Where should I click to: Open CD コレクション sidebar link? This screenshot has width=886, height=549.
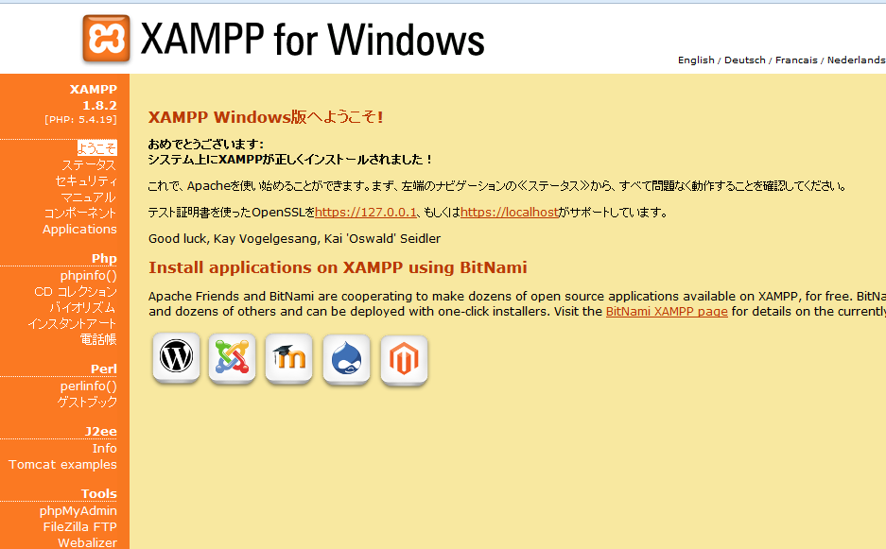76,291
